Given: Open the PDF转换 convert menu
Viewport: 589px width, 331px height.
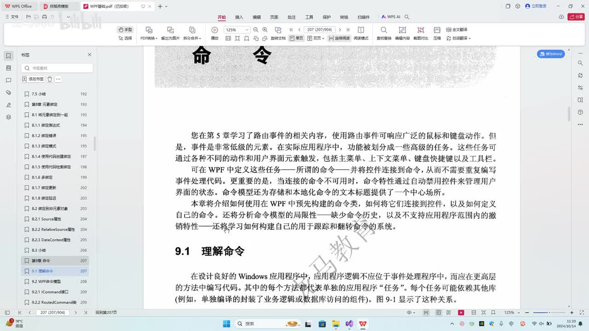Looking at the screenshot, I should 149,34.
